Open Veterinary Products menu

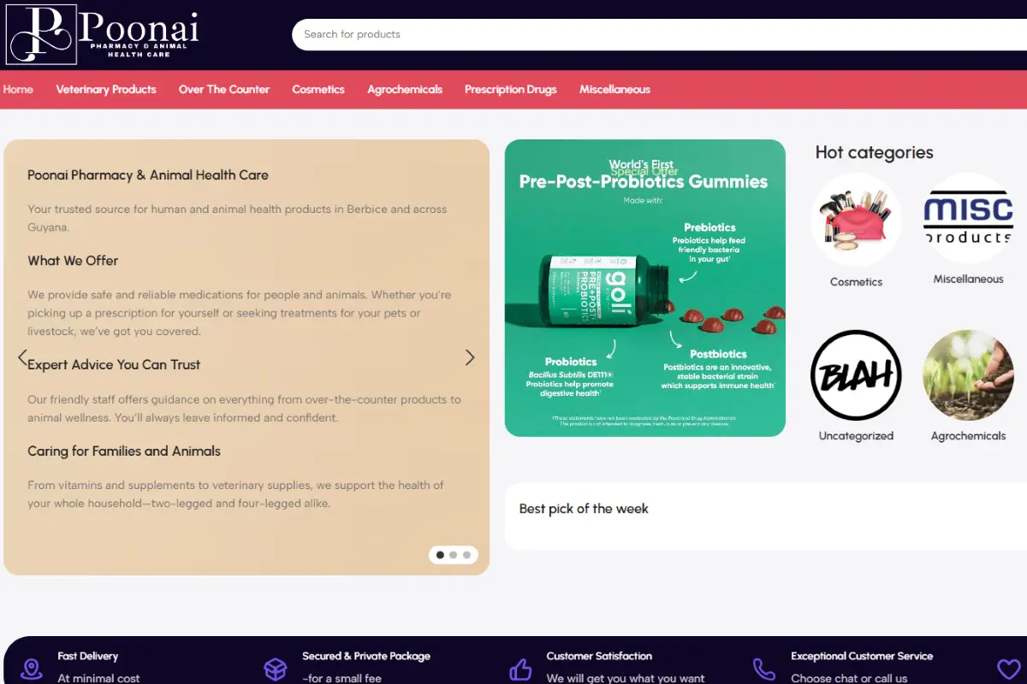[106, 89]
